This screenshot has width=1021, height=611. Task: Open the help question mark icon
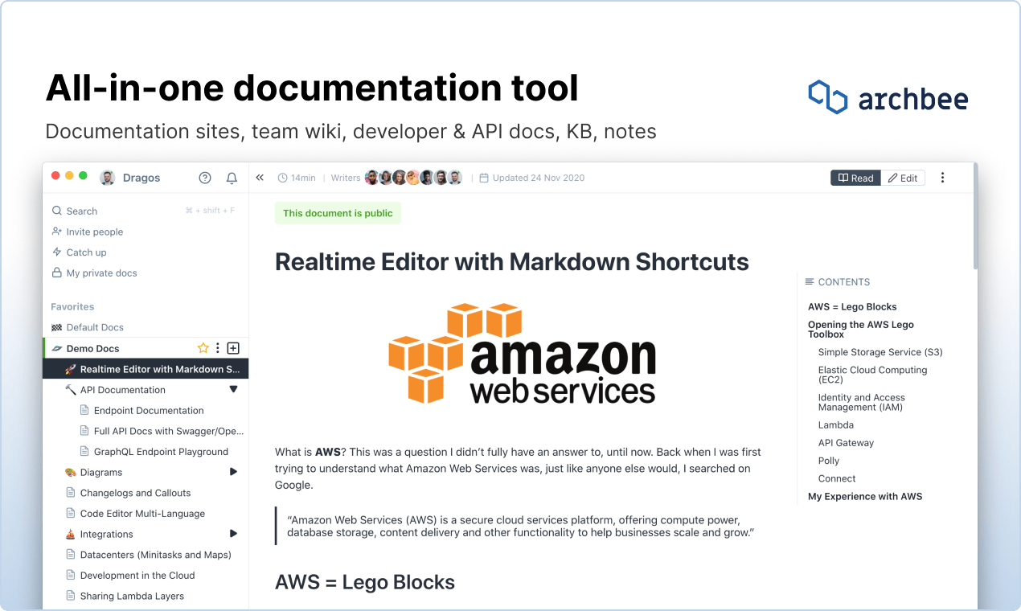coord(205,178)
